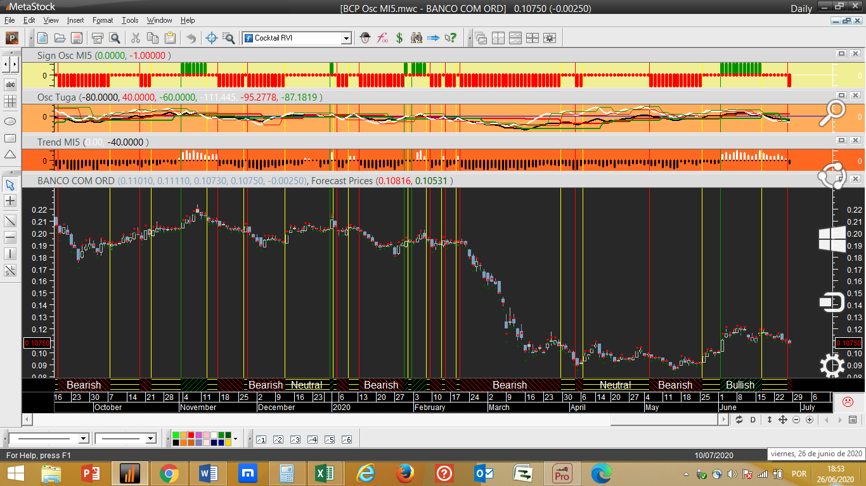Select the trendline drawing tool

[10, 221]
